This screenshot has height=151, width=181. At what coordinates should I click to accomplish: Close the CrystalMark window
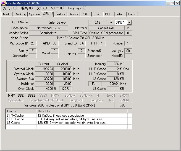coord(177,3)
